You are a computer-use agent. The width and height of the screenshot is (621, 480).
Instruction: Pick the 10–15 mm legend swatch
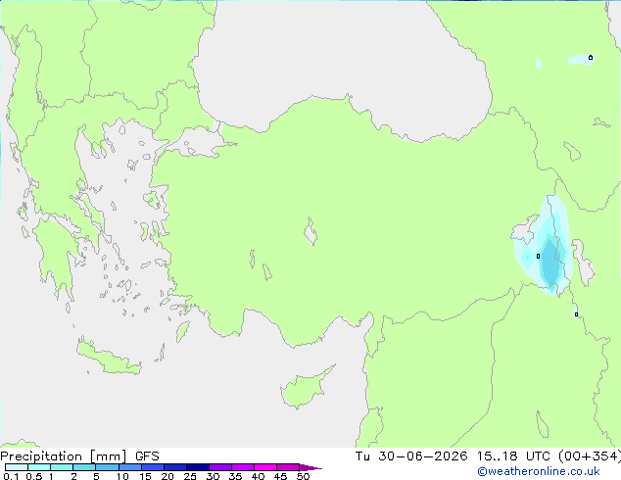pyautogui.click(x=130, y=467)
